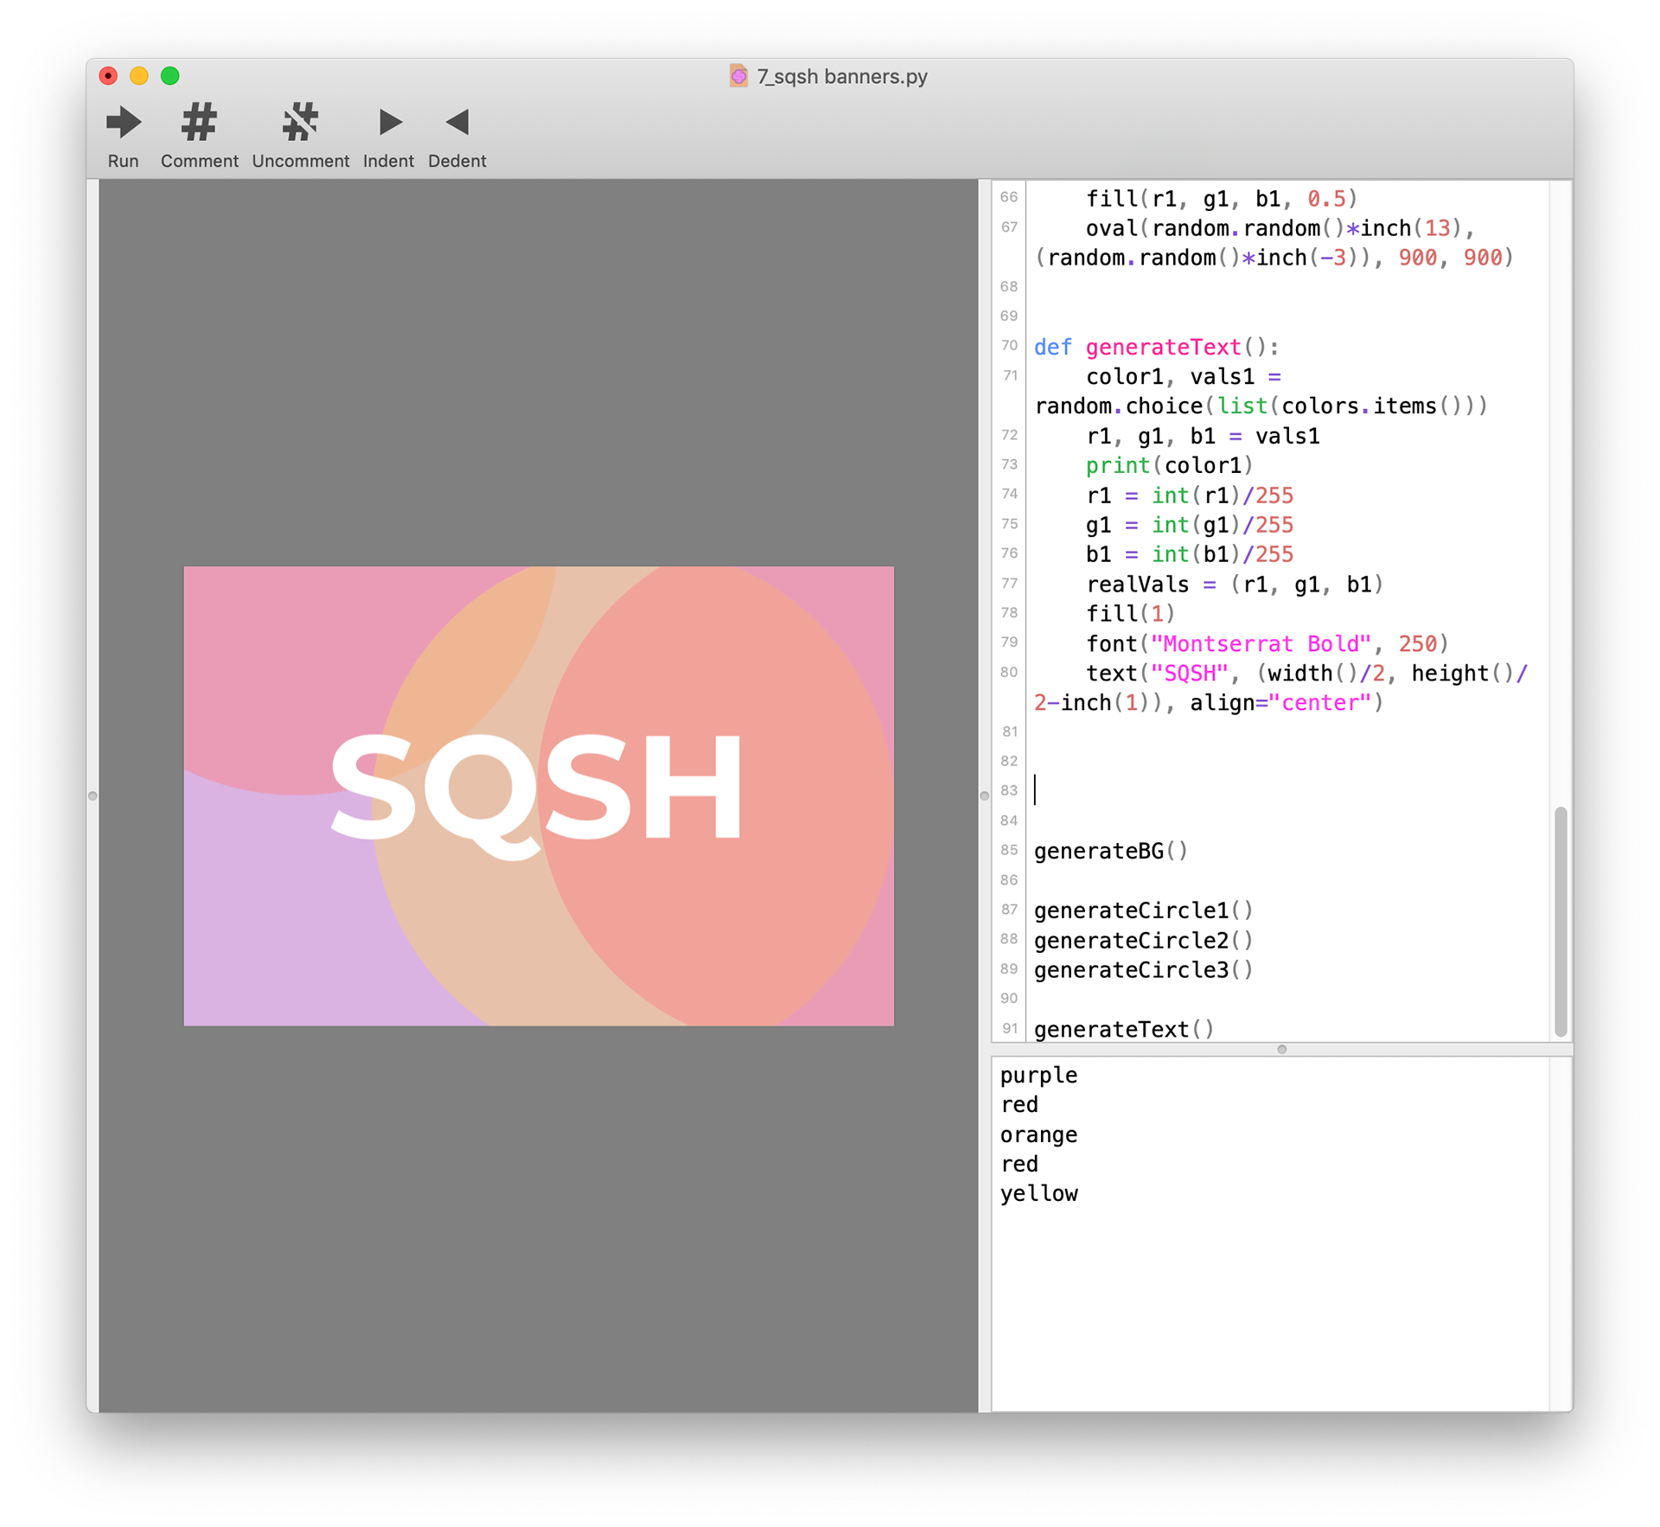Run the script with the Run arrow
Screen dimensions: 1660x1527
click(124, 122)
